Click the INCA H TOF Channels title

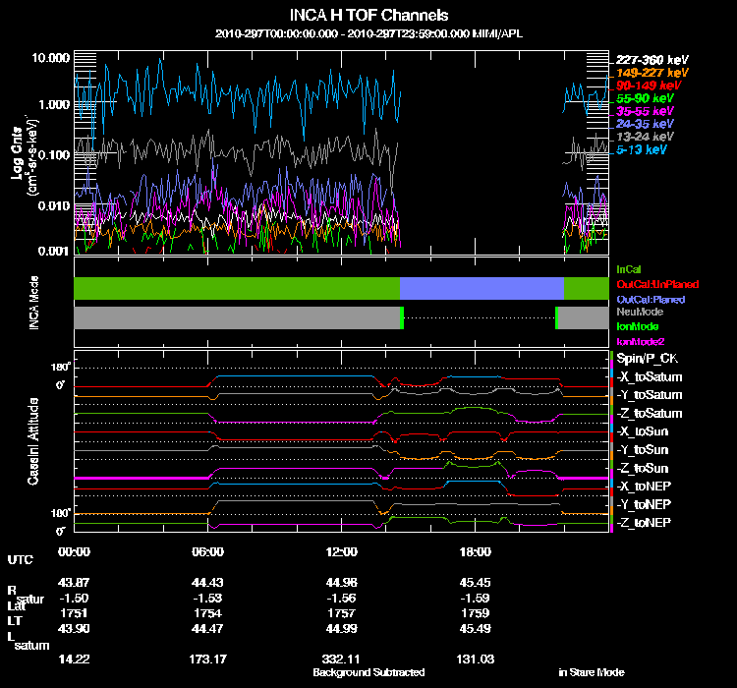pos(368,15)
